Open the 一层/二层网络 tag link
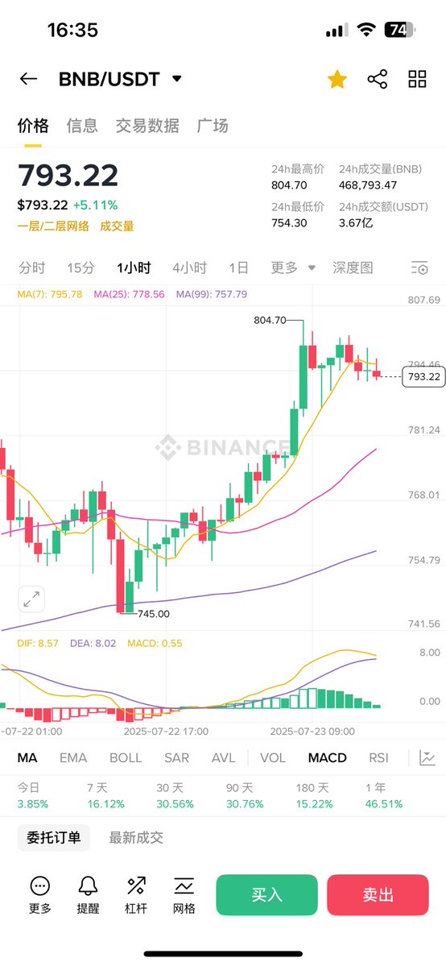This screenshot has height=966, width=446. pos(53,226)
